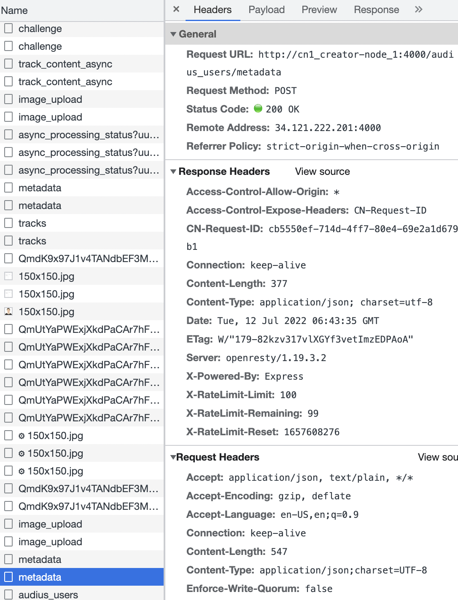
Task: Click the green 200 OK status indicator
Action: (x=258, y=109)
